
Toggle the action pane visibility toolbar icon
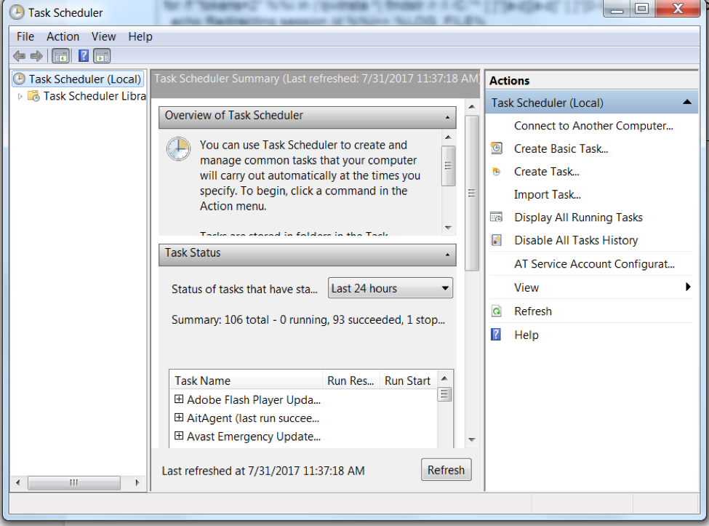click(102, 55)
